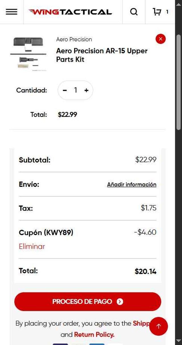Open the search magnifier icon

[134, 12]
